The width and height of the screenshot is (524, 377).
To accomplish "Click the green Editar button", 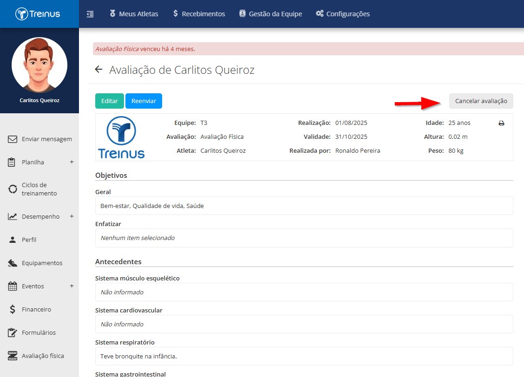I will pos(110,101).
